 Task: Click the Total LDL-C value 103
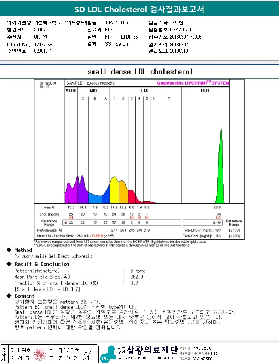(218, 230)
